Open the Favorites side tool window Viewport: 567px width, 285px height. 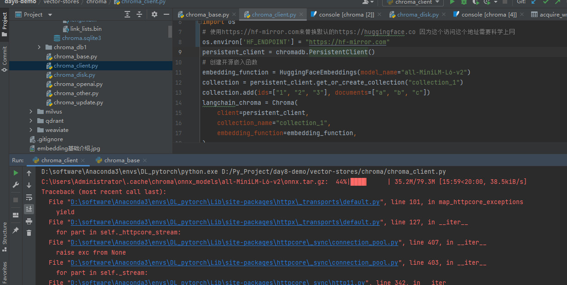(5, 272)
